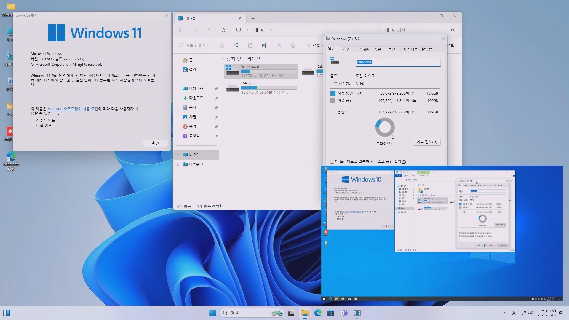Screen dimensions: 569x320
Task: Collapse the 장치 및 드라이브 group
Action: 223,59
